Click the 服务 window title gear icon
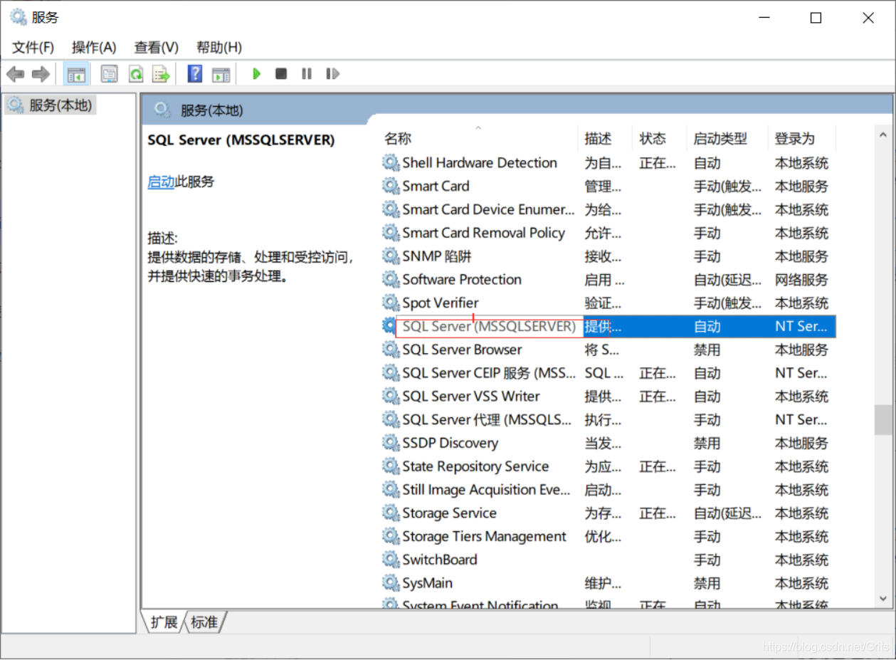The image size is (896, 660). click(18, 17)
